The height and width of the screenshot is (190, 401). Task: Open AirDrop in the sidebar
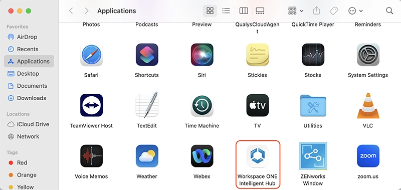point(29,37)
